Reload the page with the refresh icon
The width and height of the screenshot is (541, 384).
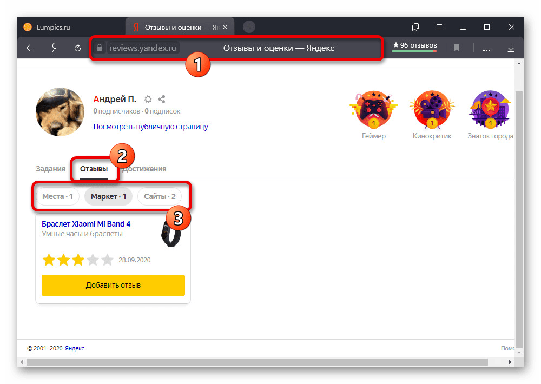coord(77,48)
